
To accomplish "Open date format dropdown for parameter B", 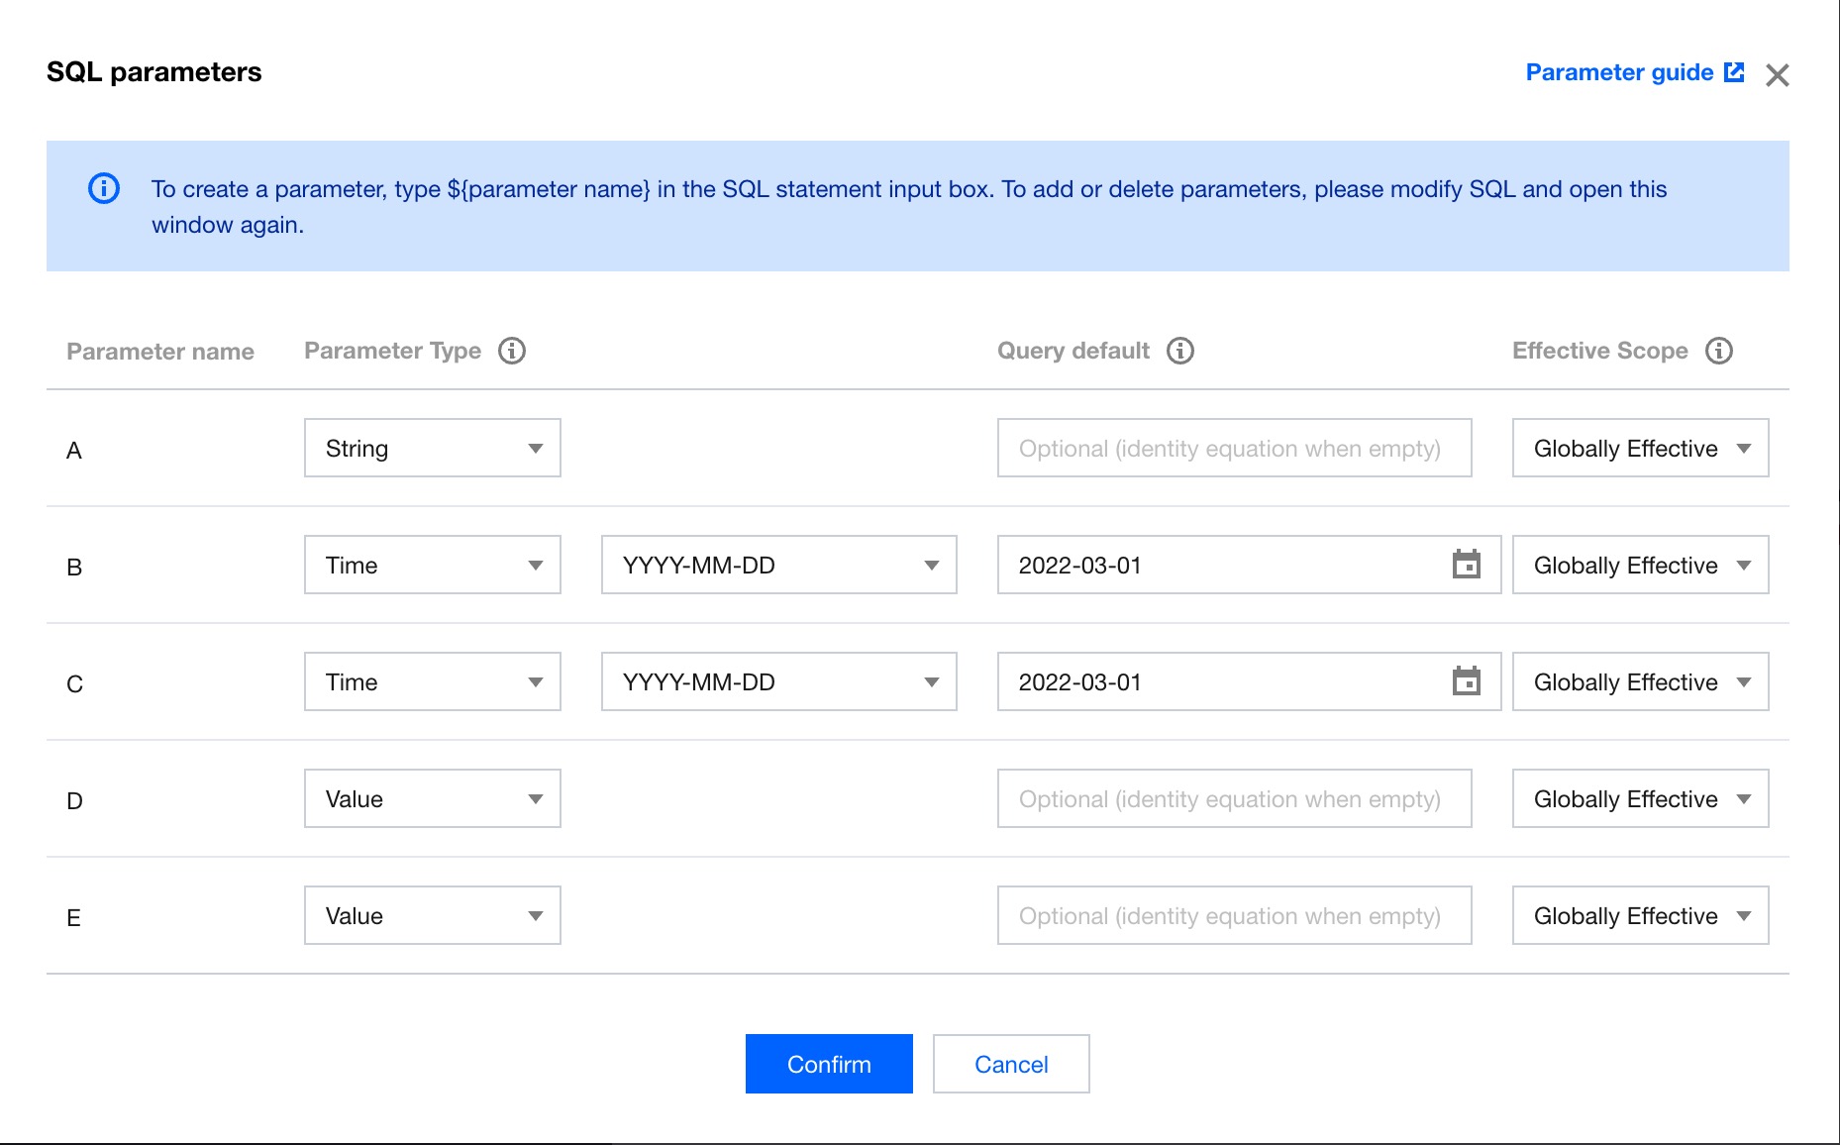I will tap(779, 565).
